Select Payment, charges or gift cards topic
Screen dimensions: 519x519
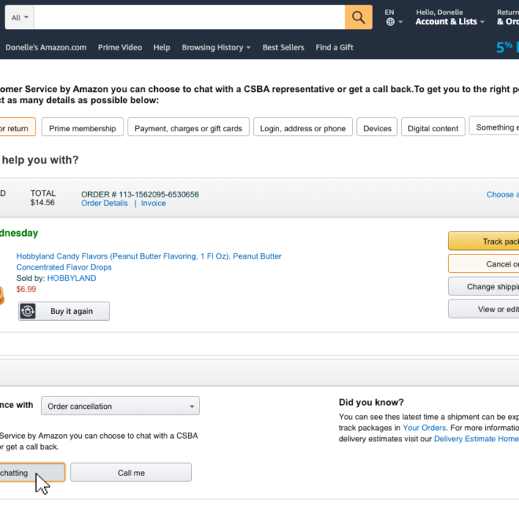click(x=189, y=128)
